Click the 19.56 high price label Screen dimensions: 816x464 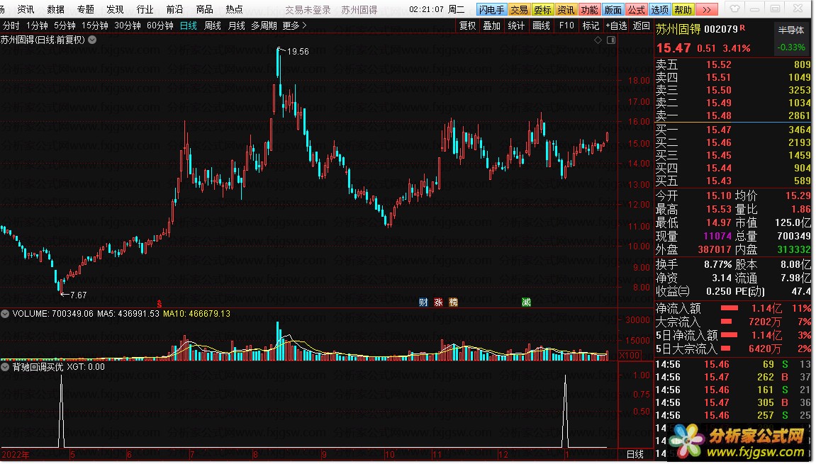tap(298, 52)
